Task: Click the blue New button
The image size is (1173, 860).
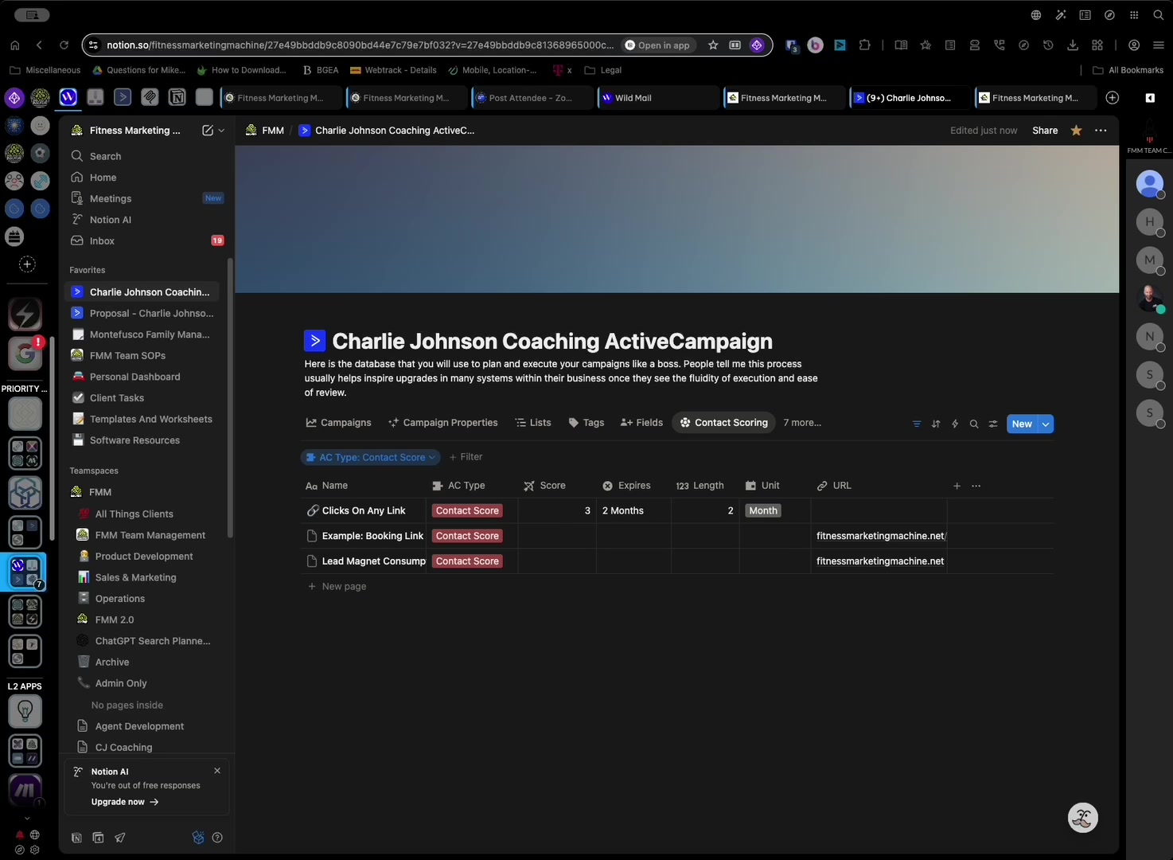Action: [x=1023, y=424]
